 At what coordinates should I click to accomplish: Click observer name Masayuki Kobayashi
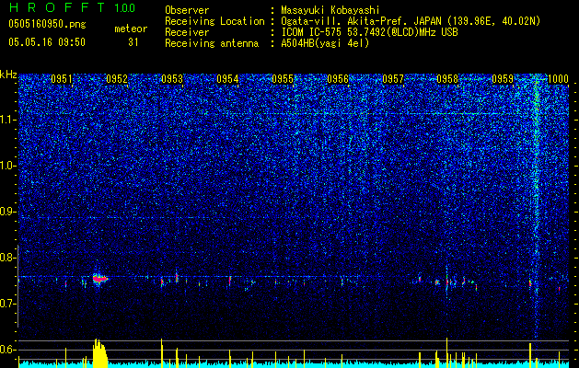point(330,10)
